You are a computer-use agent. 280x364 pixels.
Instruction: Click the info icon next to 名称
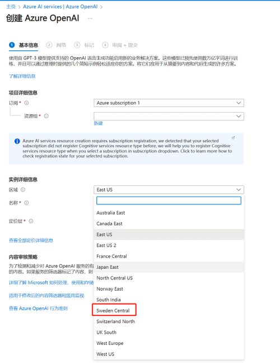point(26,203)
